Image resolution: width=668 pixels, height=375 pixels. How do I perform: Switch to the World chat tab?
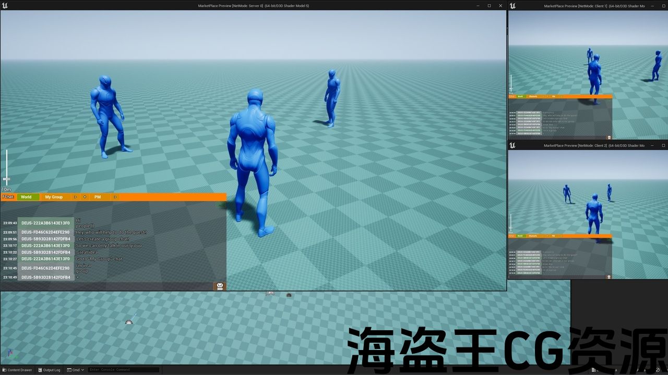(x=26, y=197)
